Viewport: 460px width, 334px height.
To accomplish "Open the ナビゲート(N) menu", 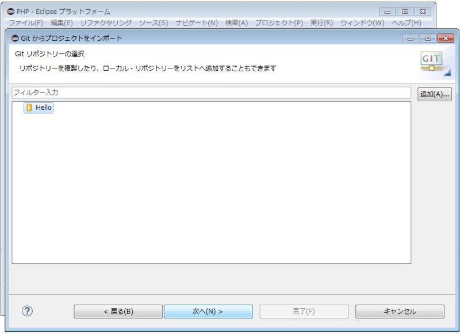I will click(197, 23).
